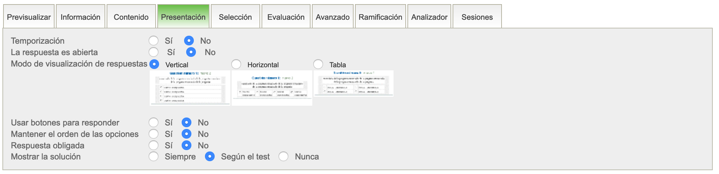Choose Horizontal answer display mode
The height and width of the screenshot is (174, 719).
point(236,64)
